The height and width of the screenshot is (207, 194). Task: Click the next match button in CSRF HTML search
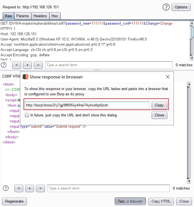(40, 188)
